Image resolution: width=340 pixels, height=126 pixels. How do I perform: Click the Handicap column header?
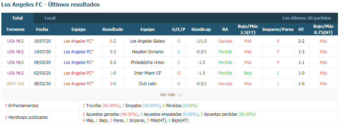[201, 29]
